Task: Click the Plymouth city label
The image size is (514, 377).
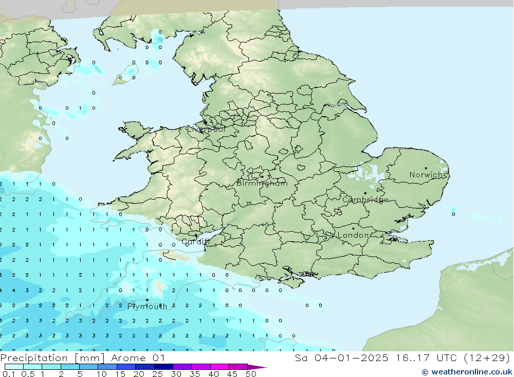Action: (x=147, y=307)
